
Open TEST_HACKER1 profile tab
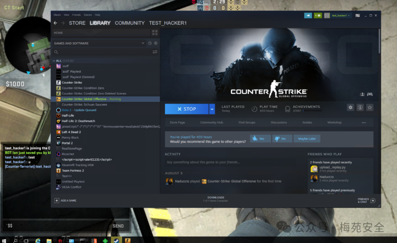pos(168,23)
